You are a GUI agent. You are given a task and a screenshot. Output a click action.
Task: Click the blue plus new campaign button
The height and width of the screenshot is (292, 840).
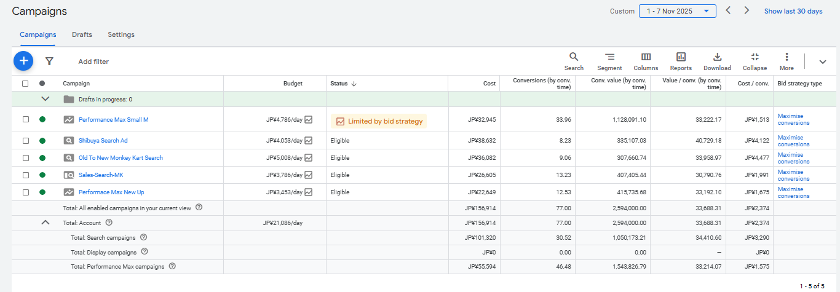pos(23,61)
